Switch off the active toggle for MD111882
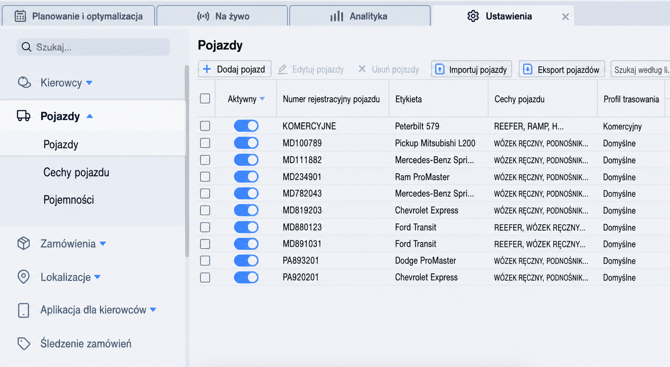Image resolution: width=670 pixels, height=367 pixels. 246,160
